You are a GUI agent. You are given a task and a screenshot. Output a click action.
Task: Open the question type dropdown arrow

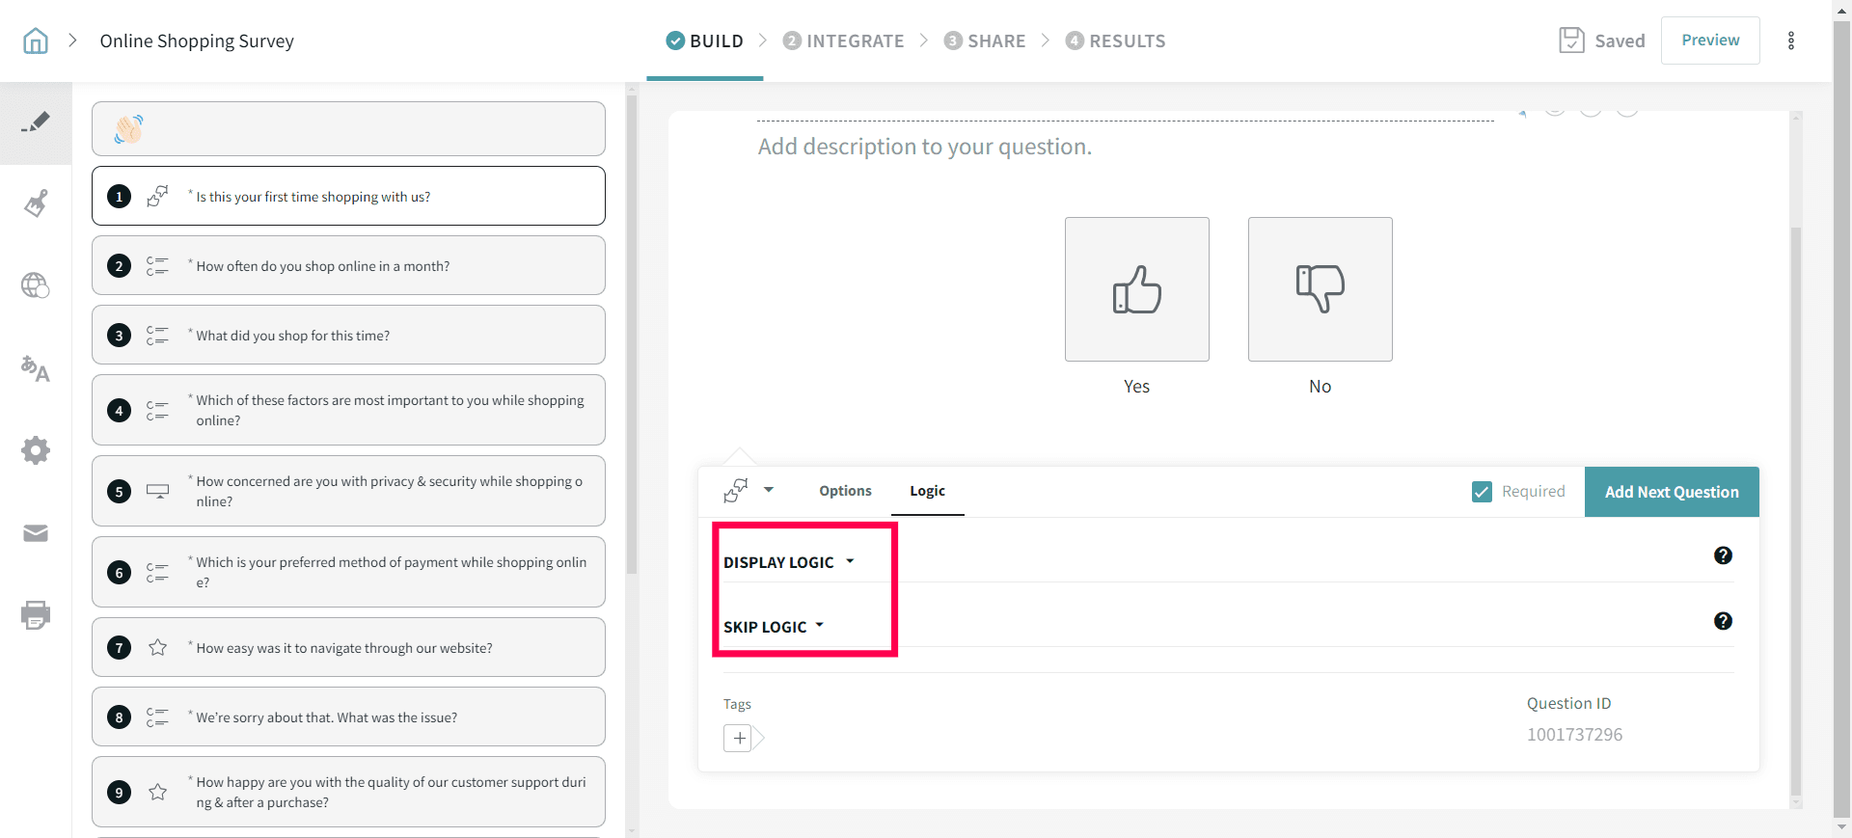coord(769,490)
